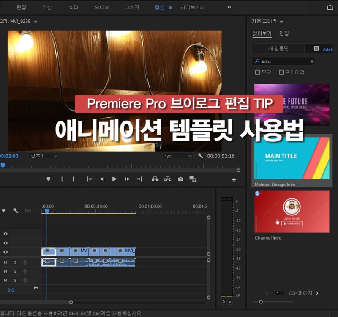Play the sequence in program monitor
Image resolution: width=338 pixels, height=317 pixels.
(114, 179)
